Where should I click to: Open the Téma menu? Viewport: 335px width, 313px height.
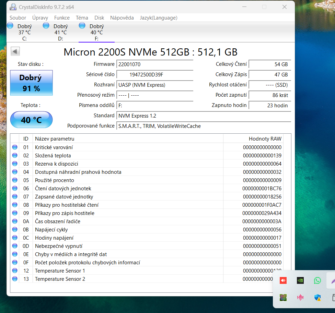point(82,18)
